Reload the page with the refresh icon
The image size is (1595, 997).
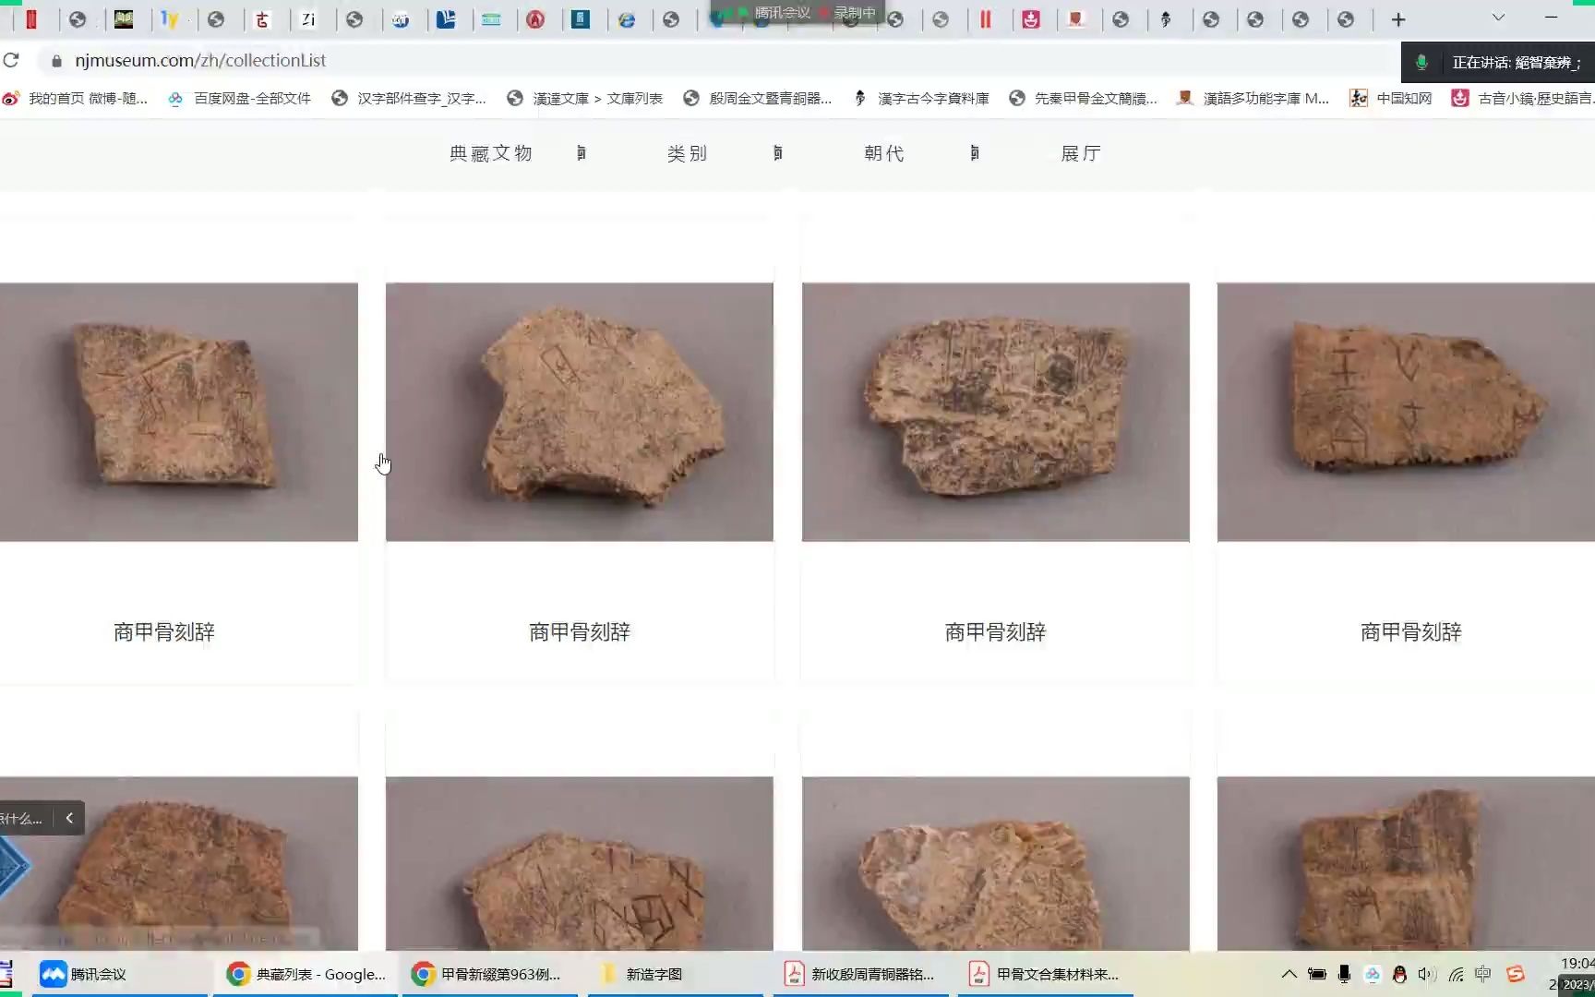point(11,60)
